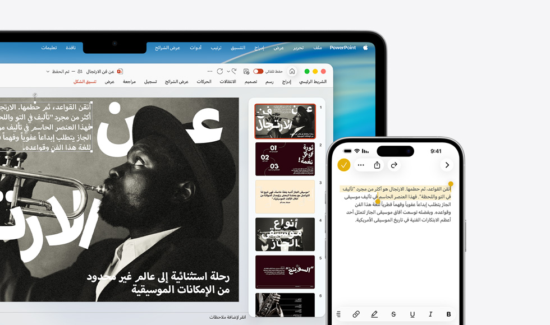Tap the right chevron at the iPhone's top
550x325 pixels.
(x=447, y=165)
